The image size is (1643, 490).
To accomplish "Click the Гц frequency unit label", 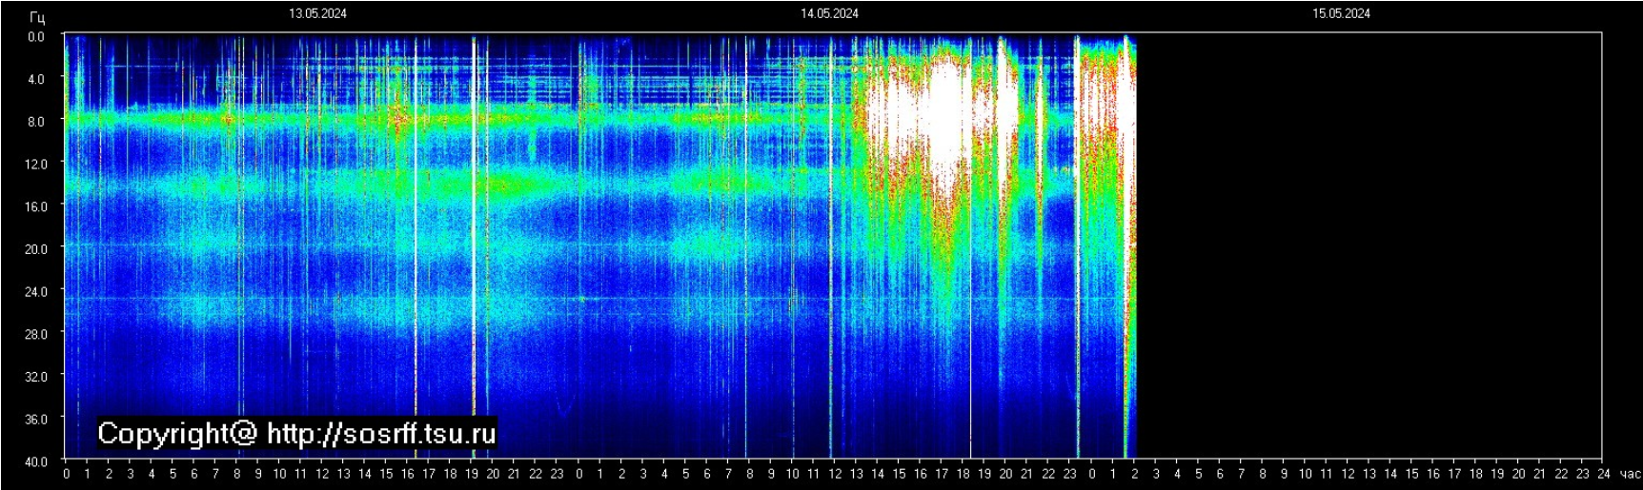I will coord(37,17).
